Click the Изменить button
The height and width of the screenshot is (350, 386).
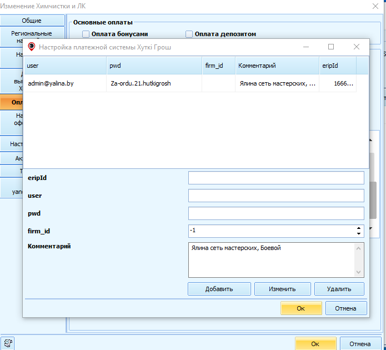tap(282, 289)
